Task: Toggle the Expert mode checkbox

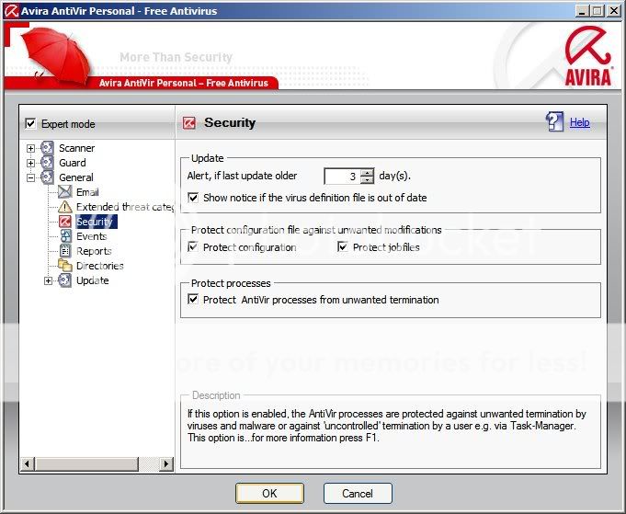Action: click(x=30, y=124)
